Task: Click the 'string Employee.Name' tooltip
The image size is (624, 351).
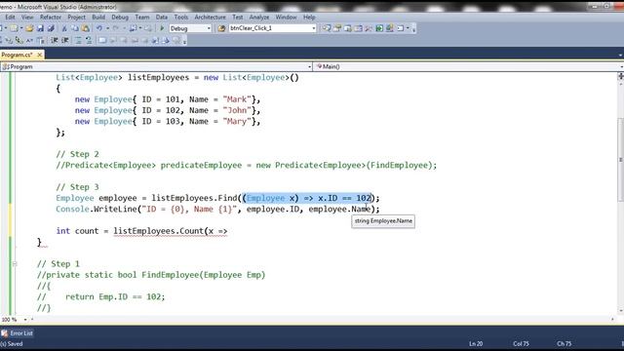Action: (383, 221)
